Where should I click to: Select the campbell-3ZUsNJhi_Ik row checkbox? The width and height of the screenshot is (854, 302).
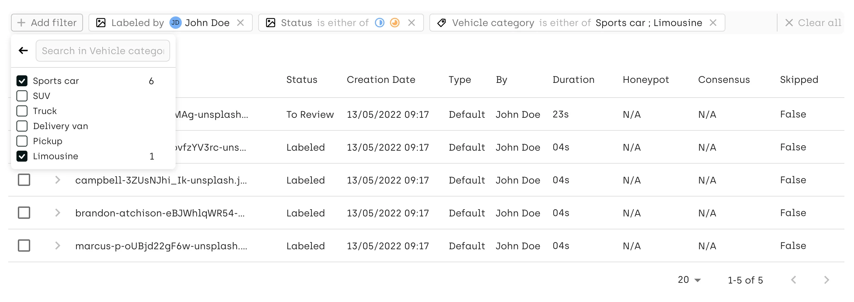tap(24, 180)
